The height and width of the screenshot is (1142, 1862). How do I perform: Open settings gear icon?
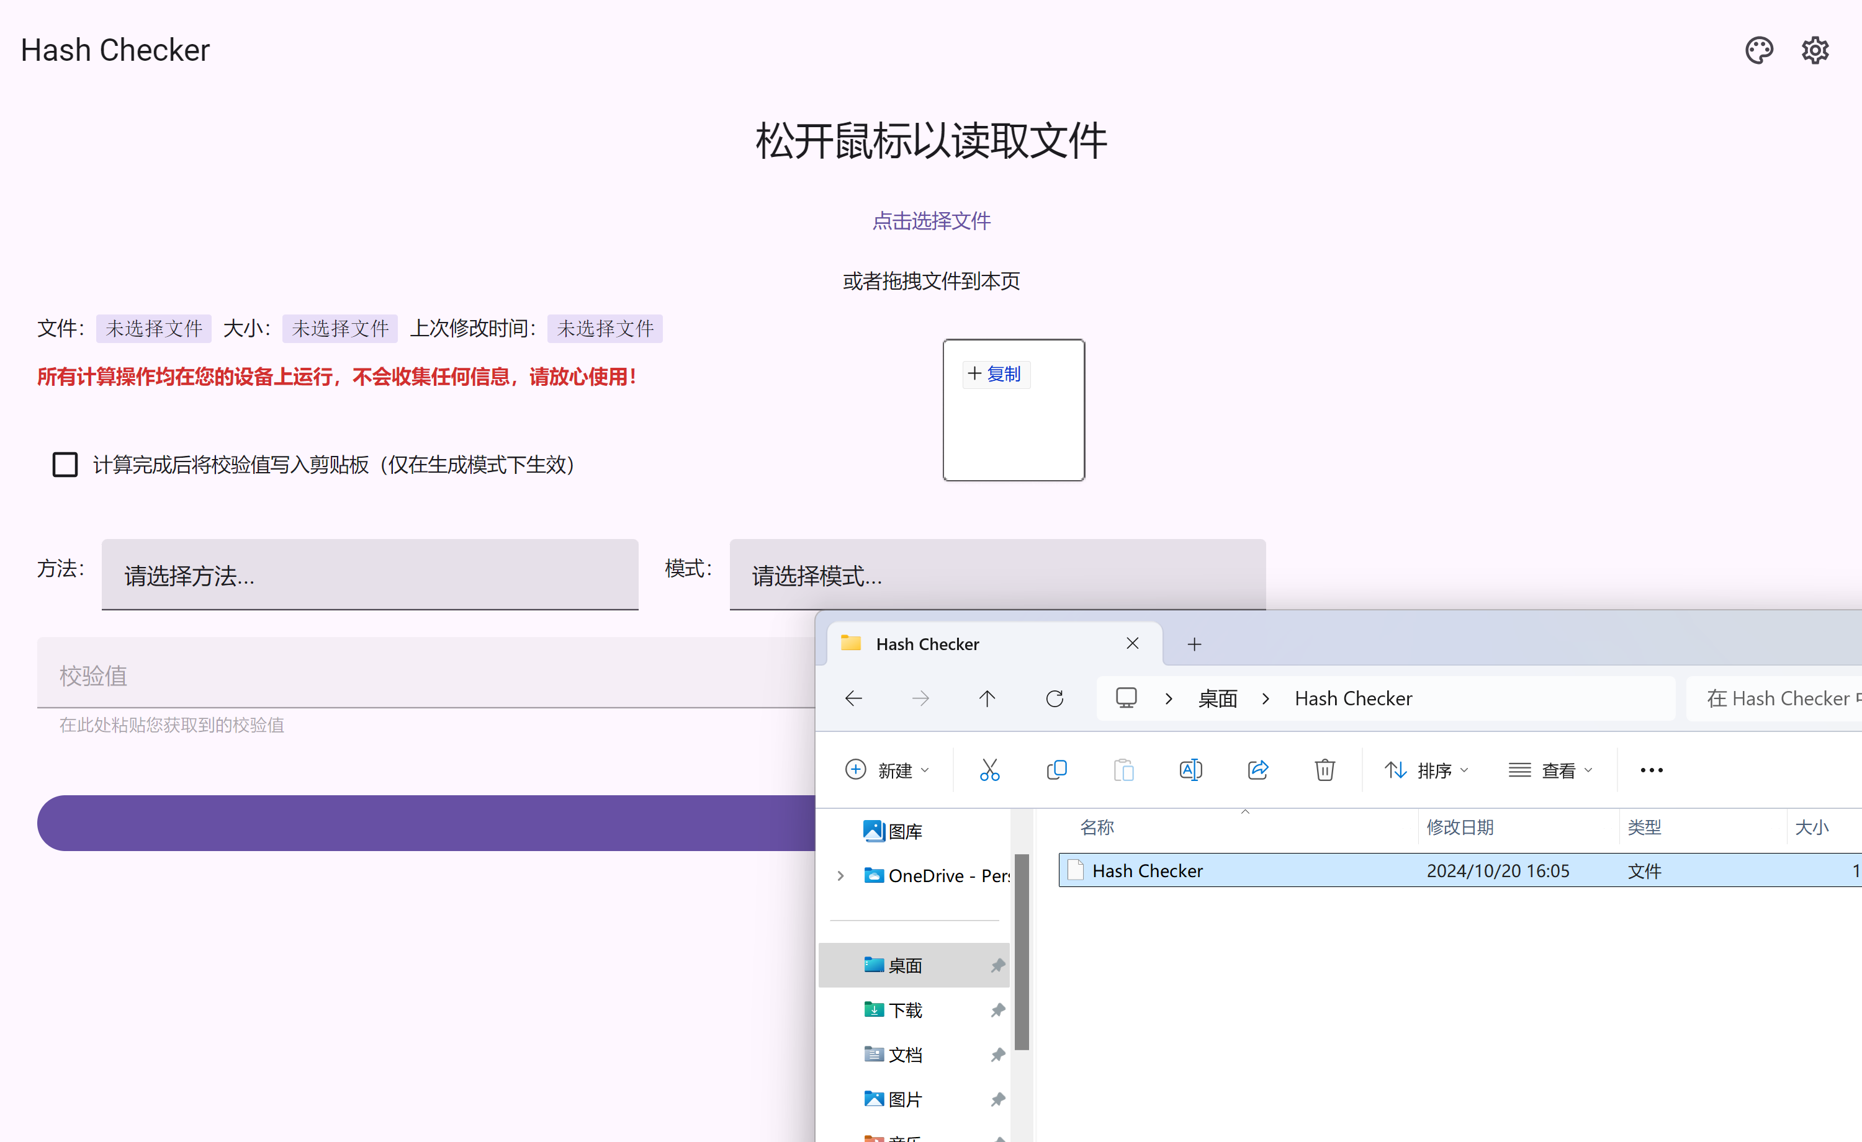click(x=1814, y=49)
